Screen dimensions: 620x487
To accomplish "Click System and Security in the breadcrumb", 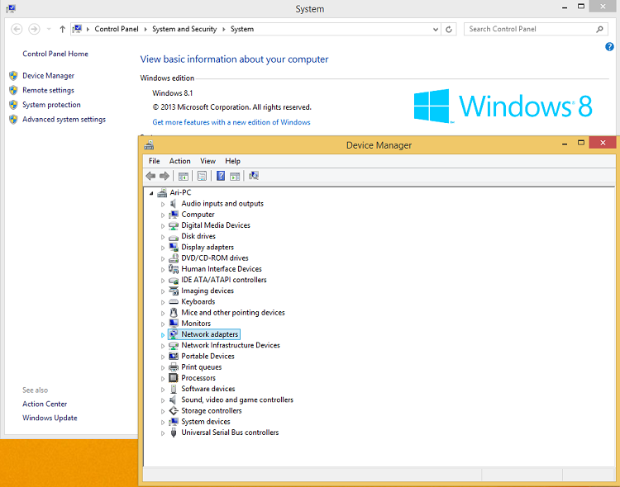I will click(184, 29).
